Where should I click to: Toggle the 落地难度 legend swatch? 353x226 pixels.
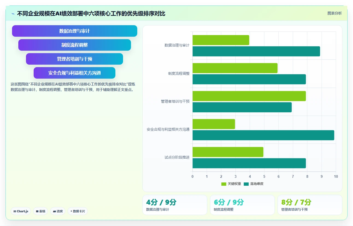246,184
